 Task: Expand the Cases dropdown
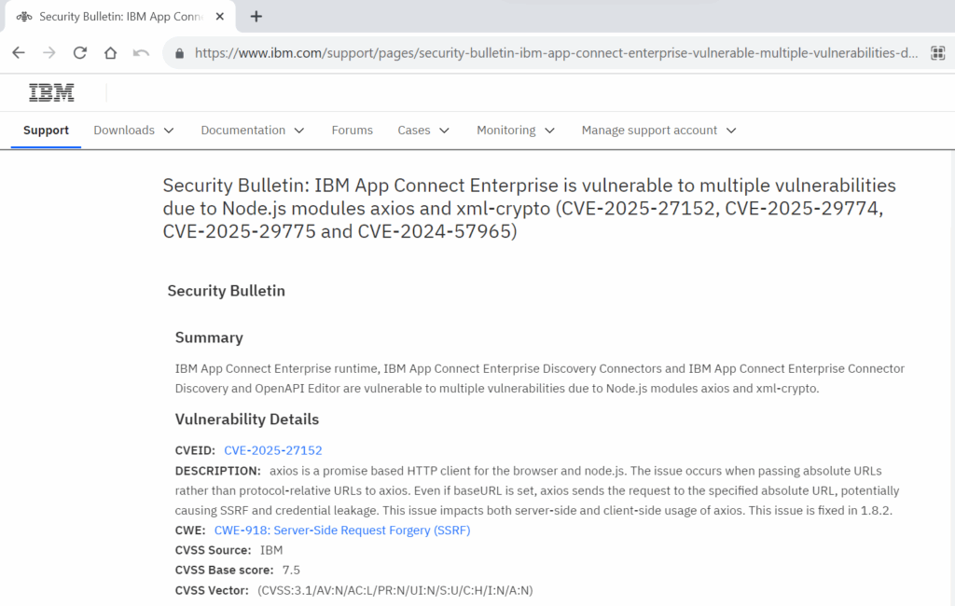click(x=422, y=131)
